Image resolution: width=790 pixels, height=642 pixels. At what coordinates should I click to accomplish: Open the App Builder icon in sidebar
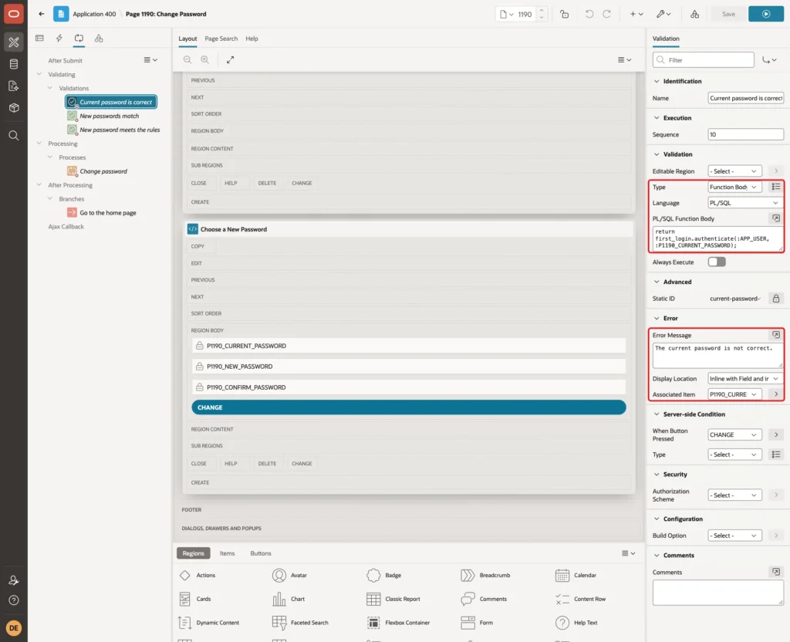[x=14, y=42]
